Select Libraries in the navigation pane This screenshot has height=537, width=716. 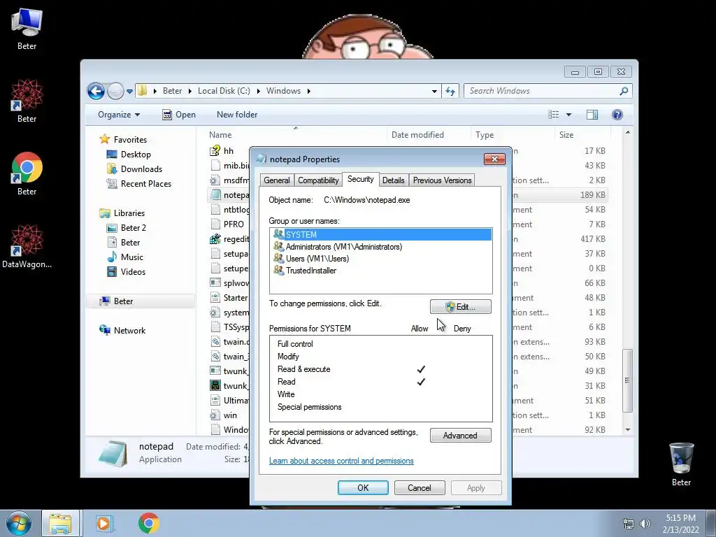tap(122, 213)
